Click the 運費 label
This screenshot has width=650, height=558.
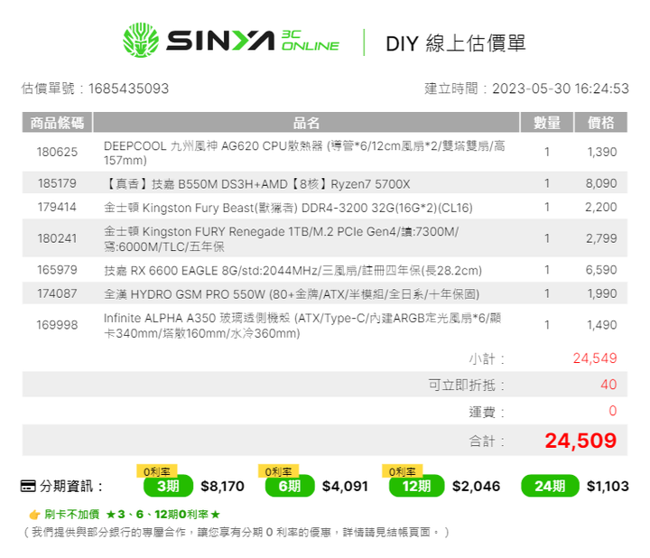tap(487, 412)
